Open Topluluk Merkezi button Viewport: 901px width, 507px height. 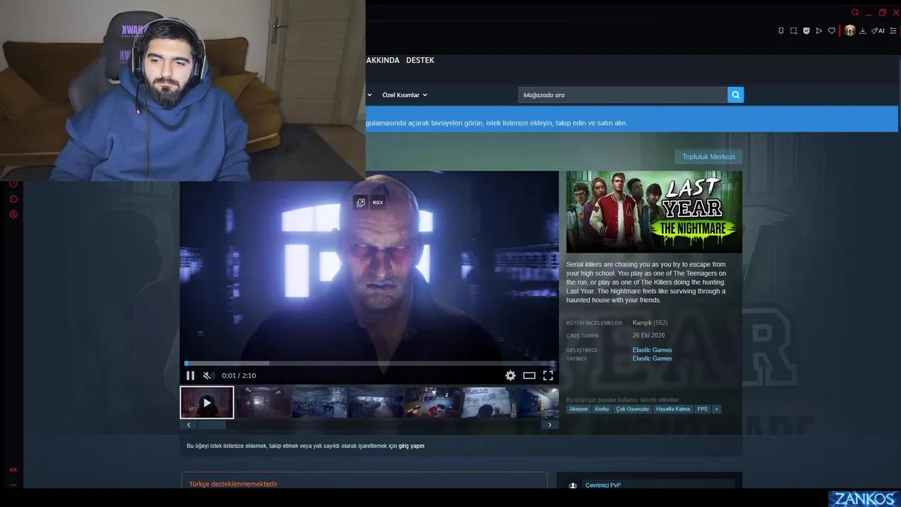[x=708, y=157]
